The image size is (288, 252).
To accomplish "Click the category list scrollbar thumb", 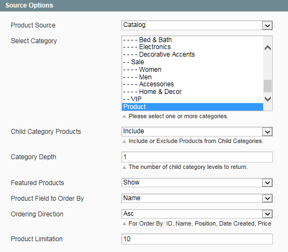I will [x=267, y=86].
